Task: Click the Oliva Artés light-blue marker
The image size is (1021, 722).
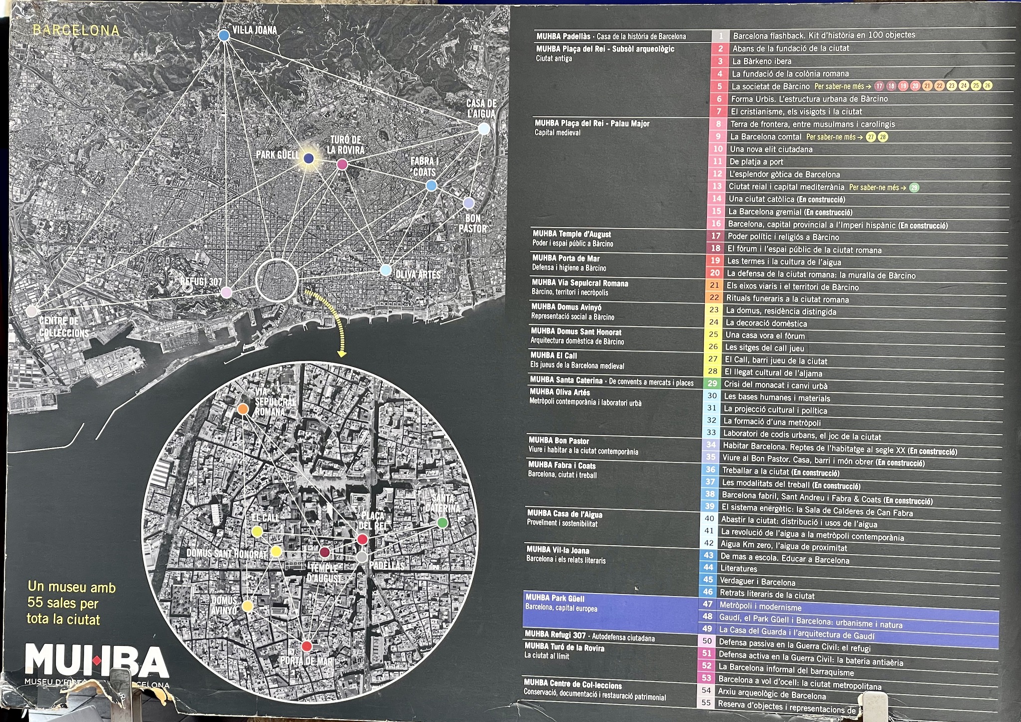Action: pyautogui.click(x=385, y=270)
